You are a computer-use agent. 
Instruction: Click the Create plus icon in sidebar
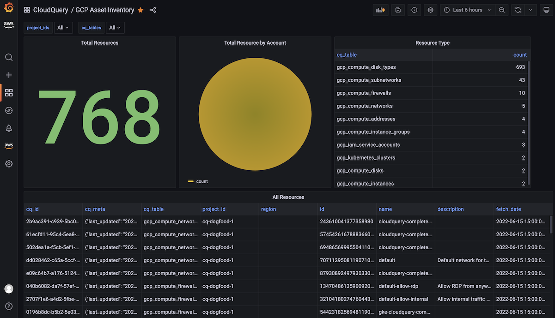tap(9, 75)
